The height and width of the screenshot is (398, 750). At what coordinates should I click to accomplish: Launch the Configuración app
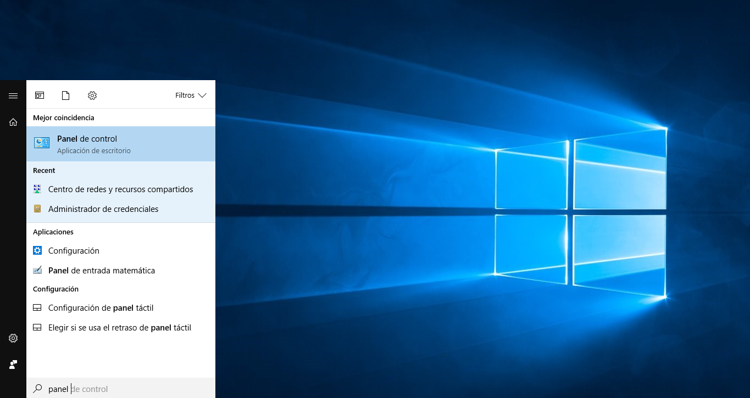click(121, 251)
